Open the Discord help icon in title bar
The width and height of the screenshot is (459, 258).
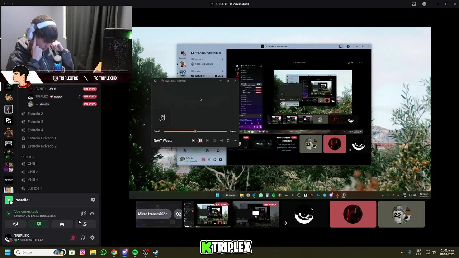click(424, 4)
